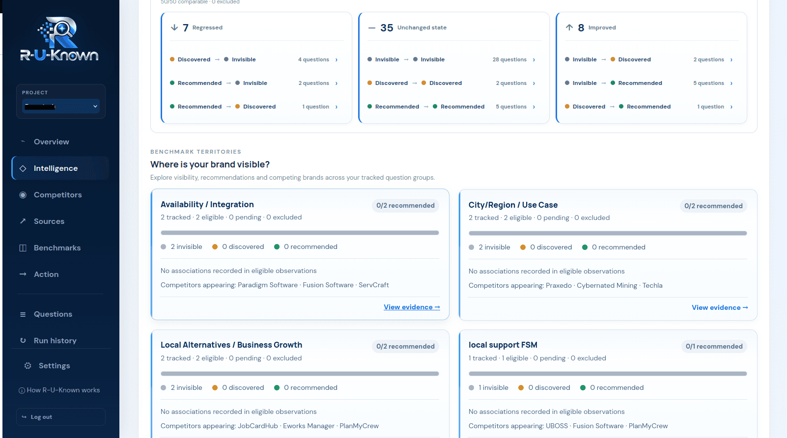Viewport: 787px width, 438px height.
Task: Click the City/Region / Use Case heading
Action: click(513, 205)
